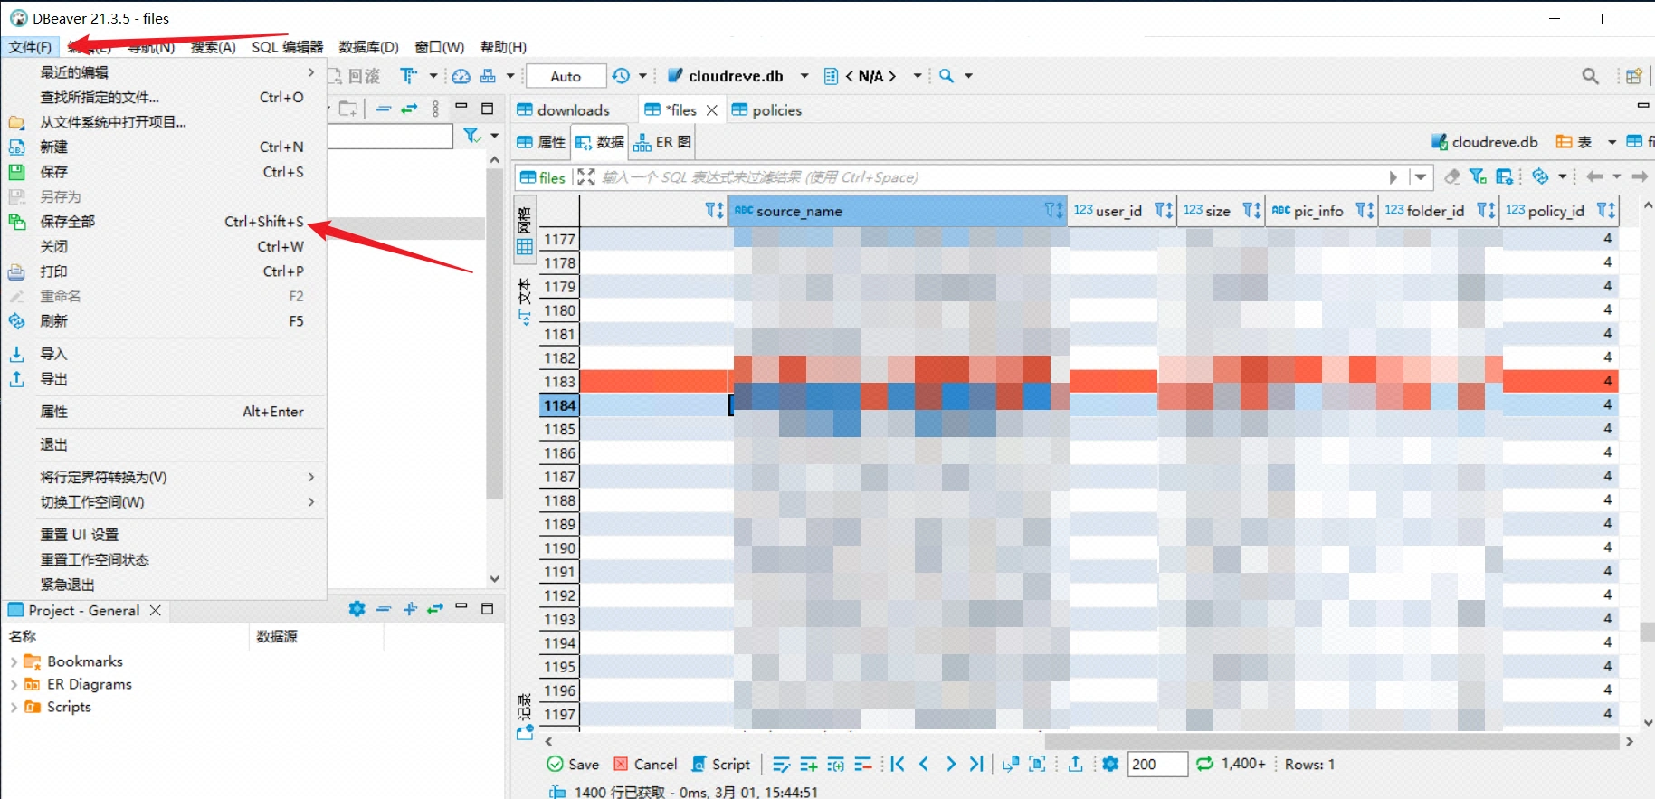The width and height of the screenshot is (1655, 799).
Task: Expand 切换工作空间(W) submenu
Action: click(163, 502)
